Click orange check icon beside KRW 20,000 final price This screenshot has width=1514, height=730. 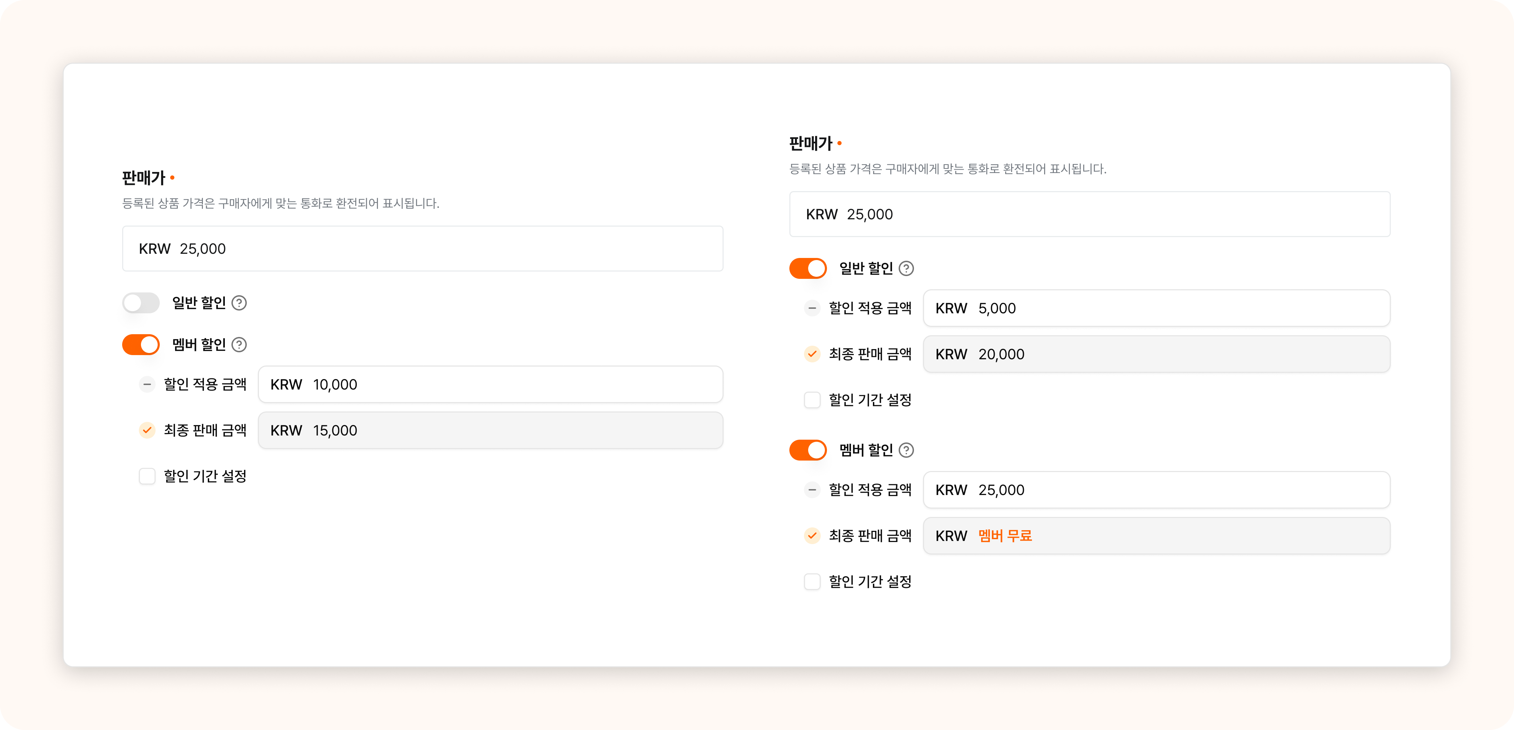click(x=812, y=354)
